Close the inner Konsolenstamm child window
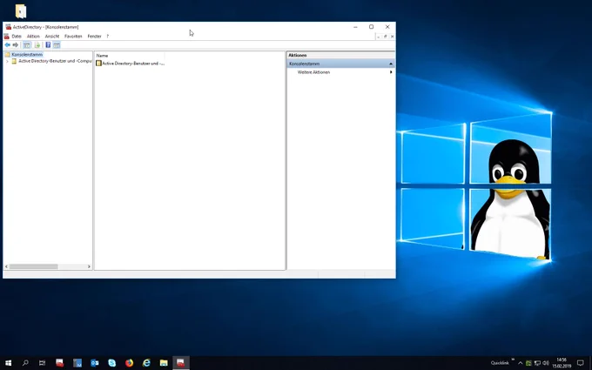 (x=393, y=37)
